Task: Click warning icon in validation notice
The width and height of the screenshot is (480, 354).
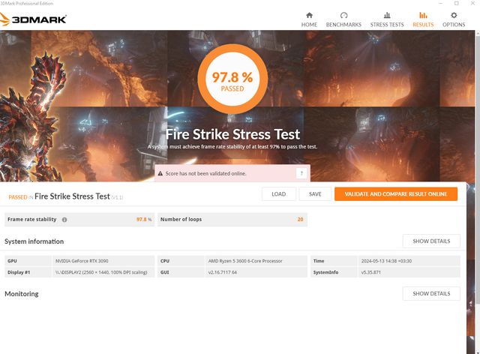Action: coord(160,173)
